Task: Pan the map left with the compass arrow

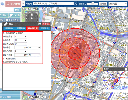Action: [x=27, y=18]
